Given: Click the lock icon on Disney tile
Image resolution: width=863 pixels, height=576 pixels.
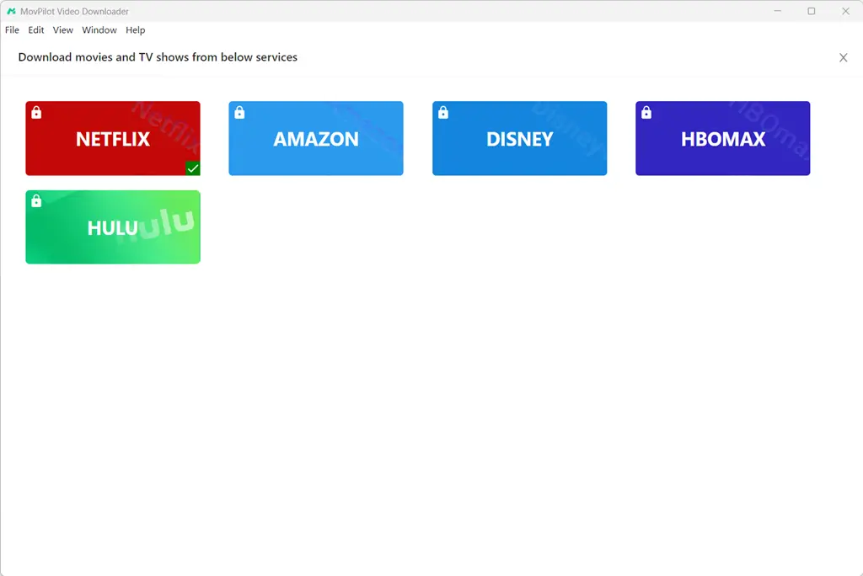Looking at the screenshot, I should 443,113.
